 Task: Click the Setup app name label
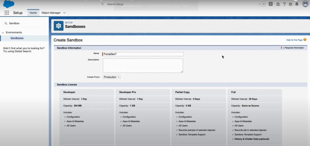coord(18,13)
